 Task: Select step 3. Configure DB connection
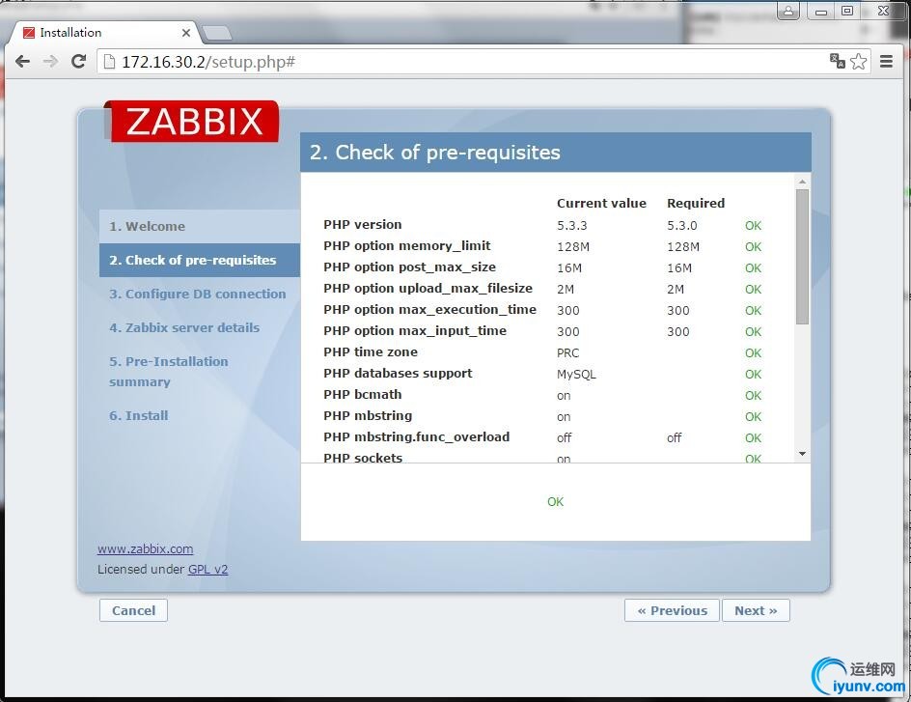(x=198, y=295)
